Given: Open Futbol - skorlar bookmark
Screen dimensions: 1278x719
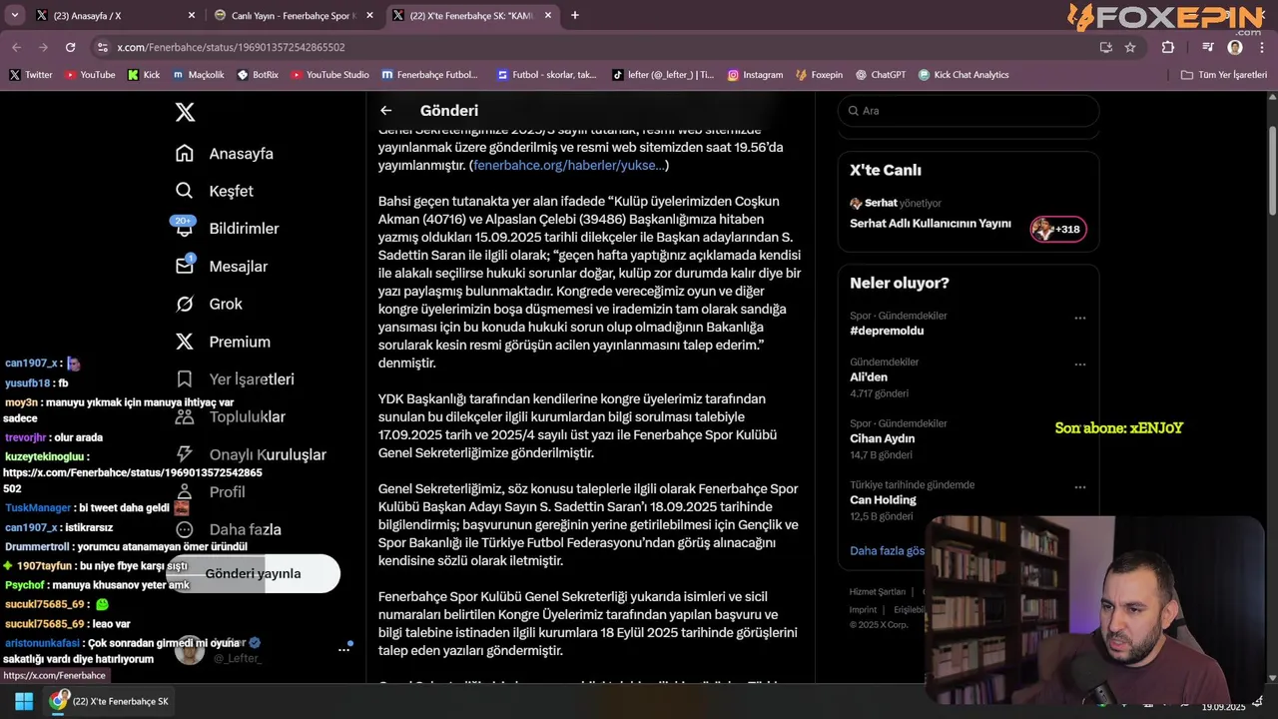Looking at the screenshot, I should click(545, 75).
